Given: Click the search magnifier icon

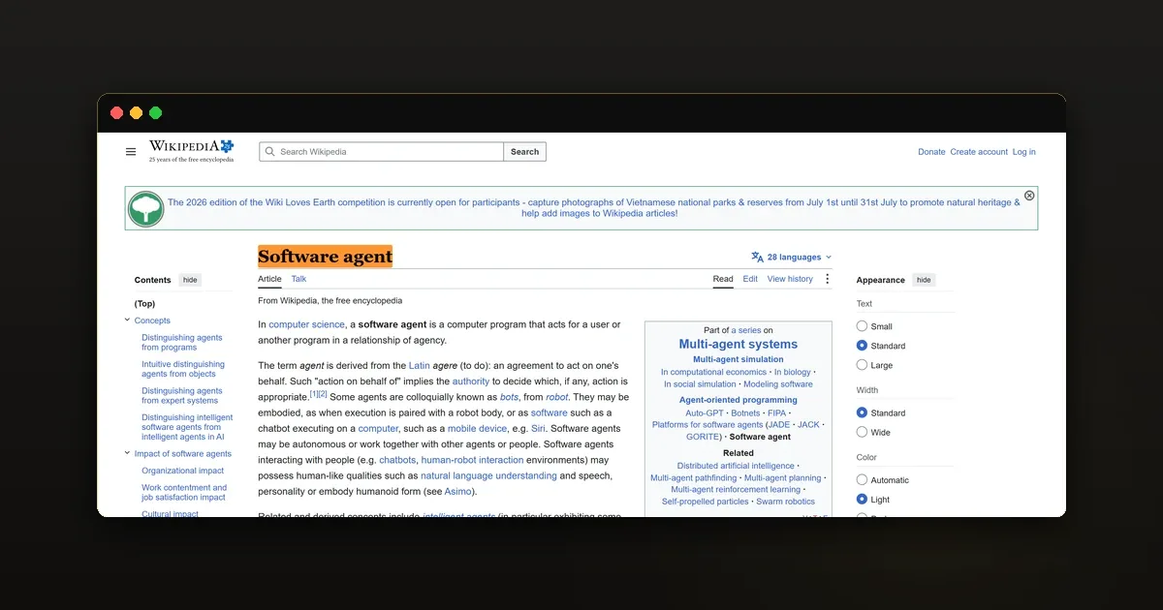Looking at the screenshot, I should click(x=270, y=152).
